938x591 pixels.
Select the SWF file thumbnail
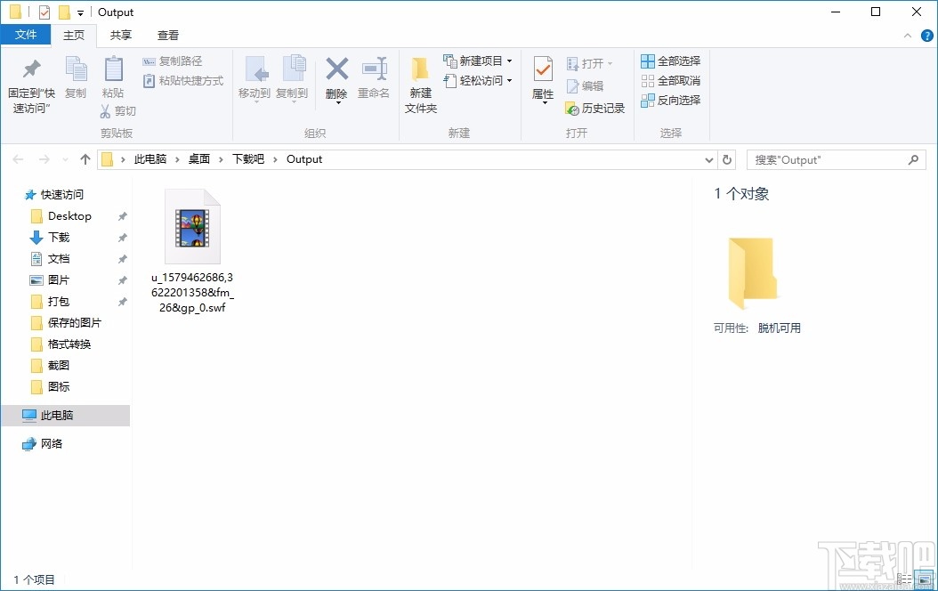pyautogui.click(x=191, y=225)
